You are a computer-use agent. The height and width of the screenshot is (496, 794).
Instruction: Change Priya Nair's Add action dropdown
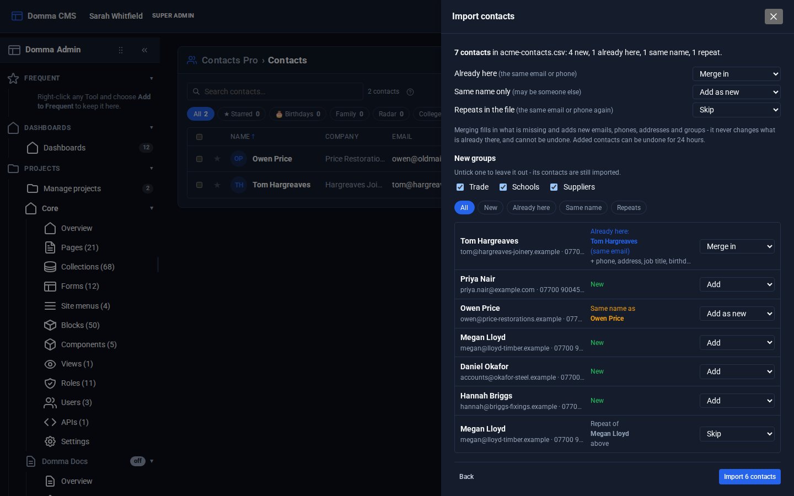click(x=737, y=284)
